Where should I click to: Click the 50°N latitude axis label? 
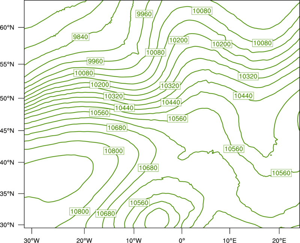[7, 98]
